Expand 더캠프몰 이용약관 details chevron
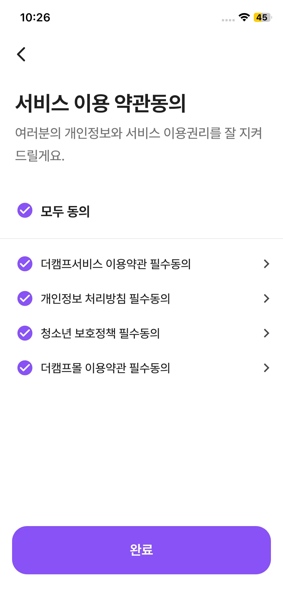283x612 pixels. tap(266, 368)
